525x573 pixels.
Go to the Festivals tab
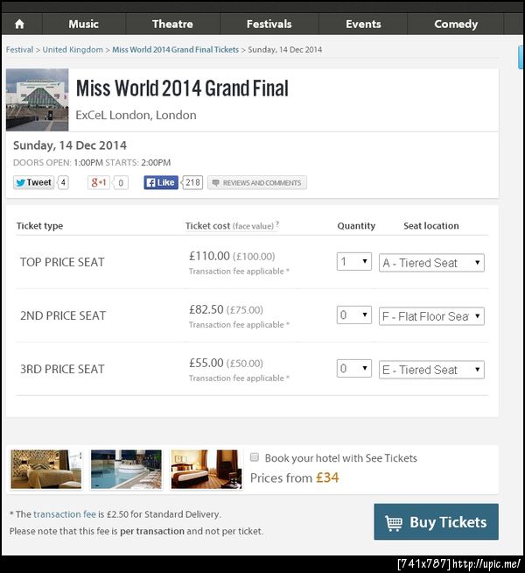tap(269, 24)
